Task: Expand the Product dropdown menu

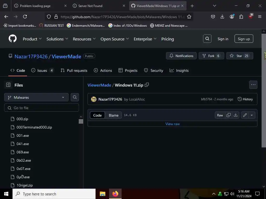Action: click(32, 39)
